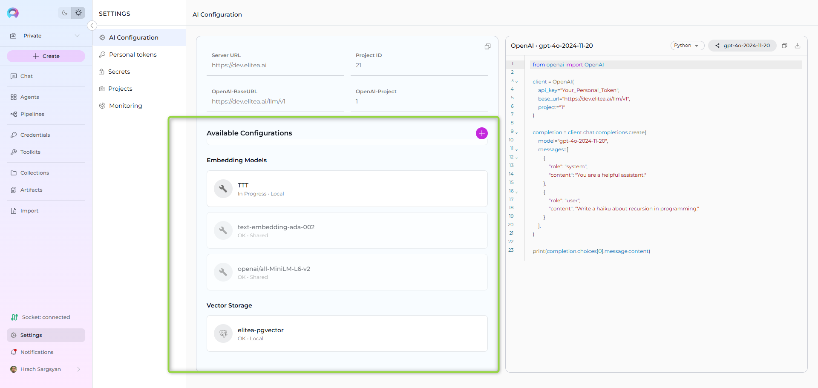818x388 pixels.
Task: Click the model="gpt-4o-2024-11-20" code line
Action: point(573,141)
